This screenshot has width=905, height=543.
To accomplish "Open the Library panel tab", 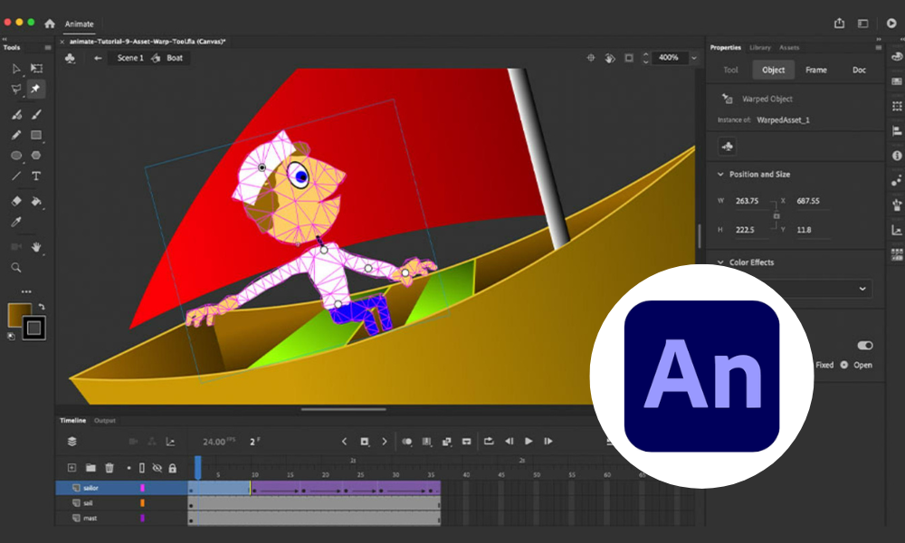I will (x=758, y=47).
